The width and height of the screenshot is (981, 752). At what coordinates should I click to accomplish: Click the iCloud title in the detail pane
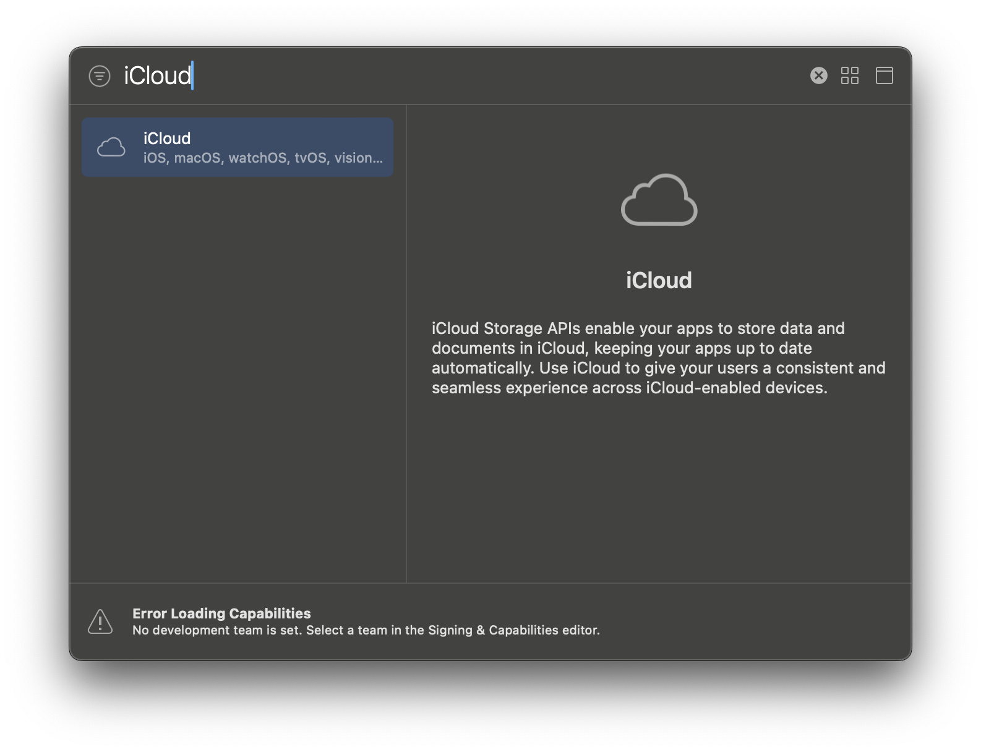coord(659,280)
